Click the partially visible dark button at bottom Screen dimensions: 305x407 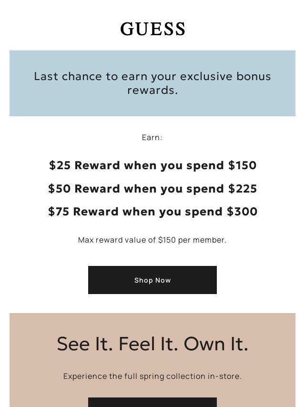coord(152,402)
